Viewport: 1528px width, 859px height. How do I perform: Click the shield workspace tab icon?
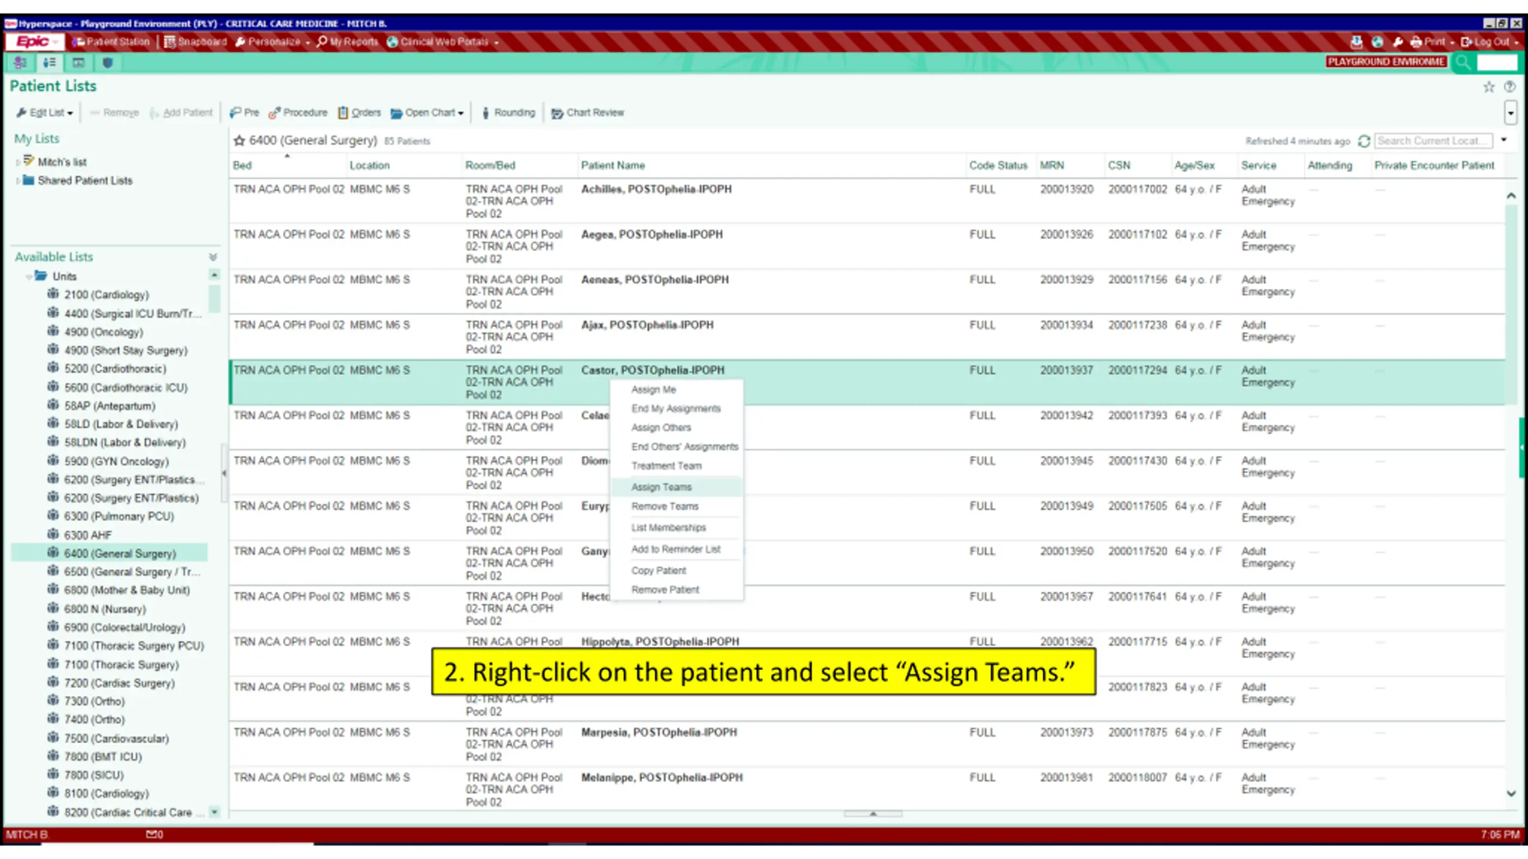107,63
